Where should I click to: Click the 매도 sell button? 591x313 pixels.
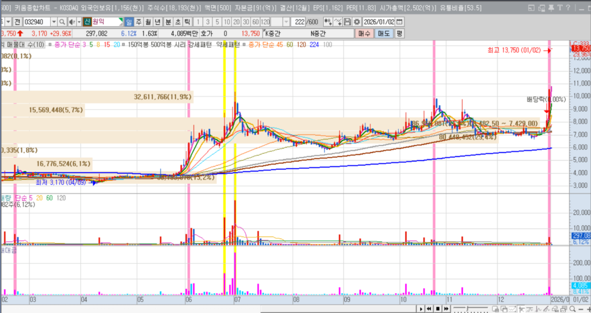(383, 33)
